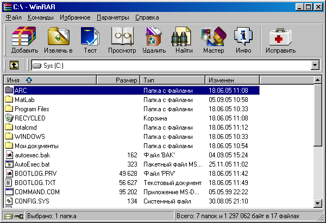Click the AutoExec.bat file icon
The width and height of the screenshot is (326, 223).
pos(9,164)
